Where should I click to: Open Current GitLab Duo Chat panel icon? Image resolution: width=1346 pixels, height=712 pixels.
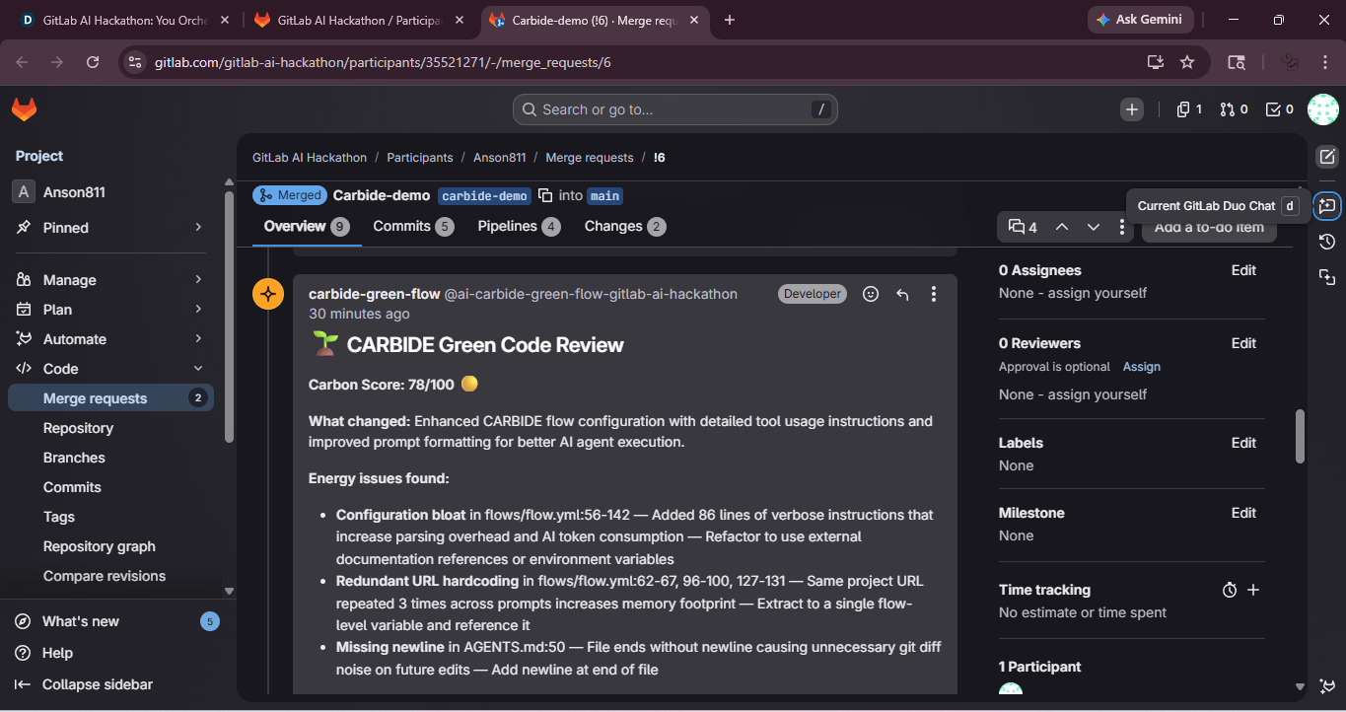pos(1327,206)
